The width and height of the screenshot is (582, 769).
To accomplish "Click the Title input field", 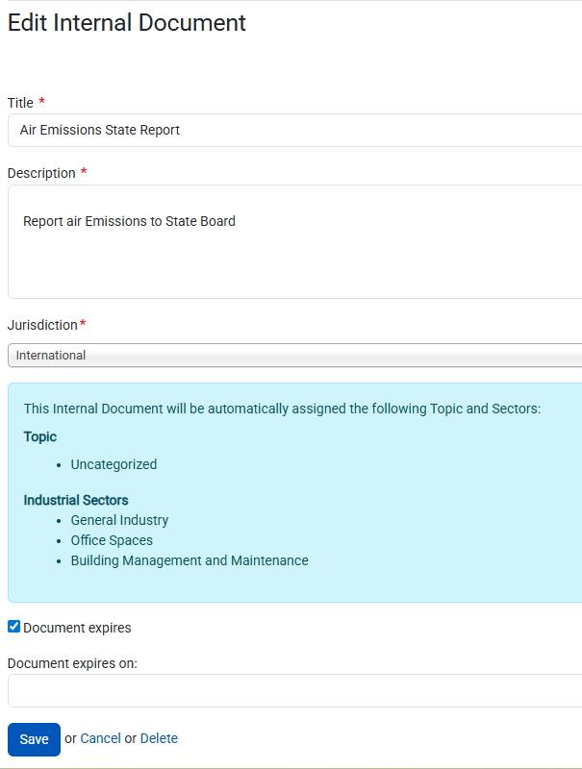I will 295,130.
